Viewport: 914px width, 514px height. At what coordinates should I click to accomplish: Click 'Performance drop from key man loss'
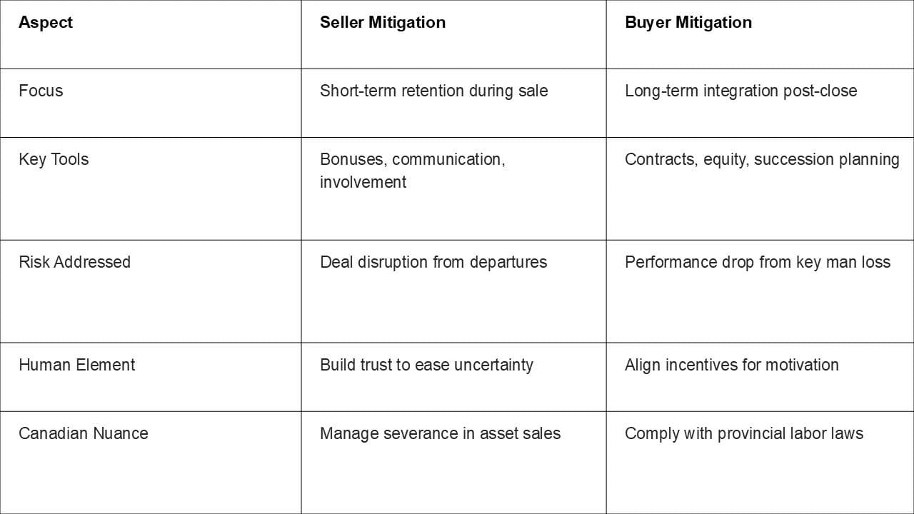758,262
